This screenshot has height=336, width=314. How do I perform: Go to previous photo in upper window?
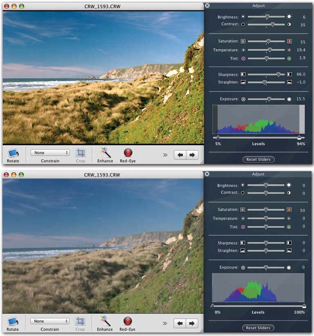pos(180,155)
